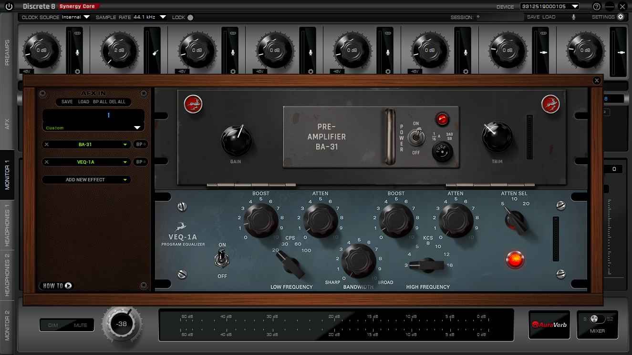Screen dimensions: 632x355
Task: Click LOAD in the AFX IN panel
Action: (83, 102)
